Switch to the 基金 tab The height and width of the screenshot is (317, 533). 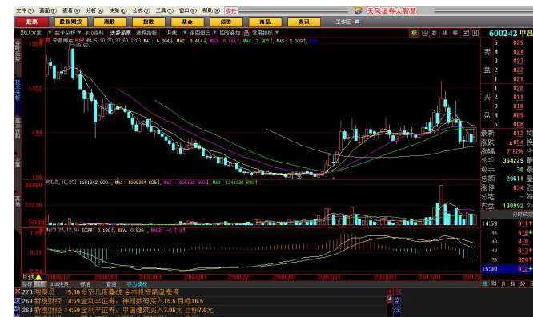(x=187, y=22)
